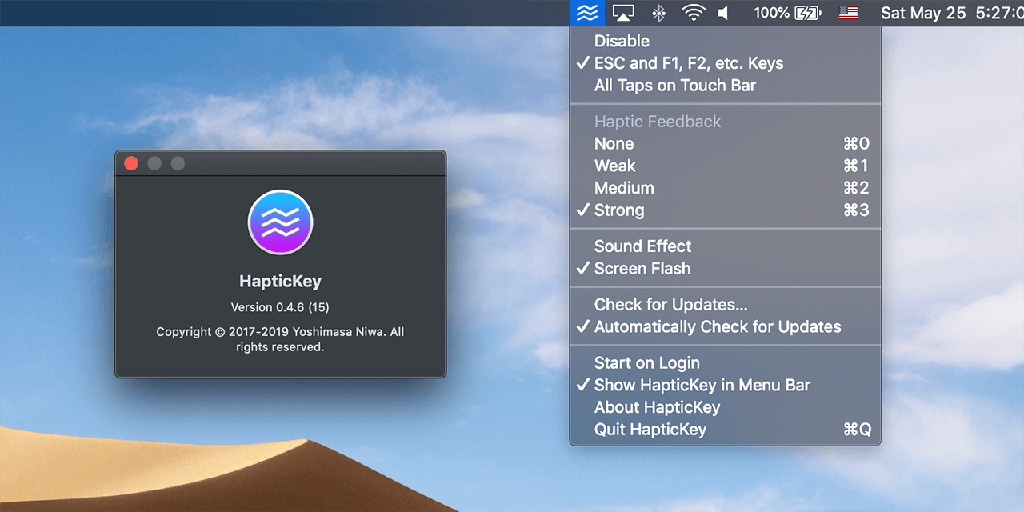Viewport: 1024px width, 512px height.
Task: Open the AirPlay display menu bar icon
Action: pos(623,13)
